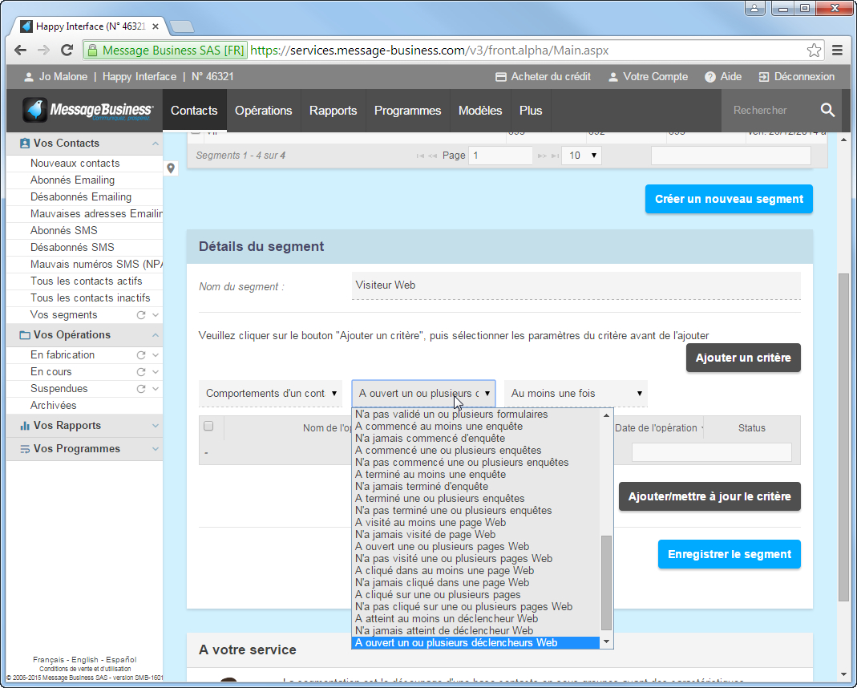Open the Modèles menu tab
This screenshot has height=688, width=857.
[479, 111]
